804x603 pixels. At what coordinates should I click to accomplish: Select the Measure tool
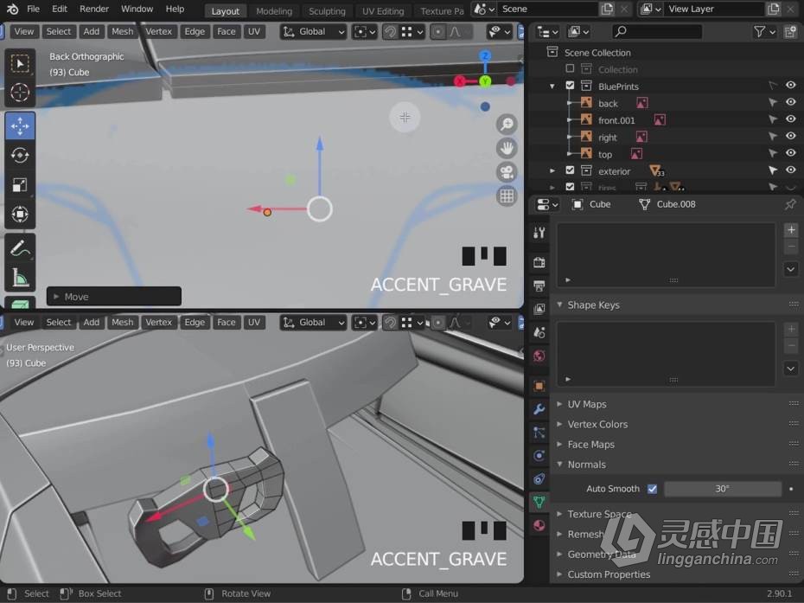click(20, 279)
